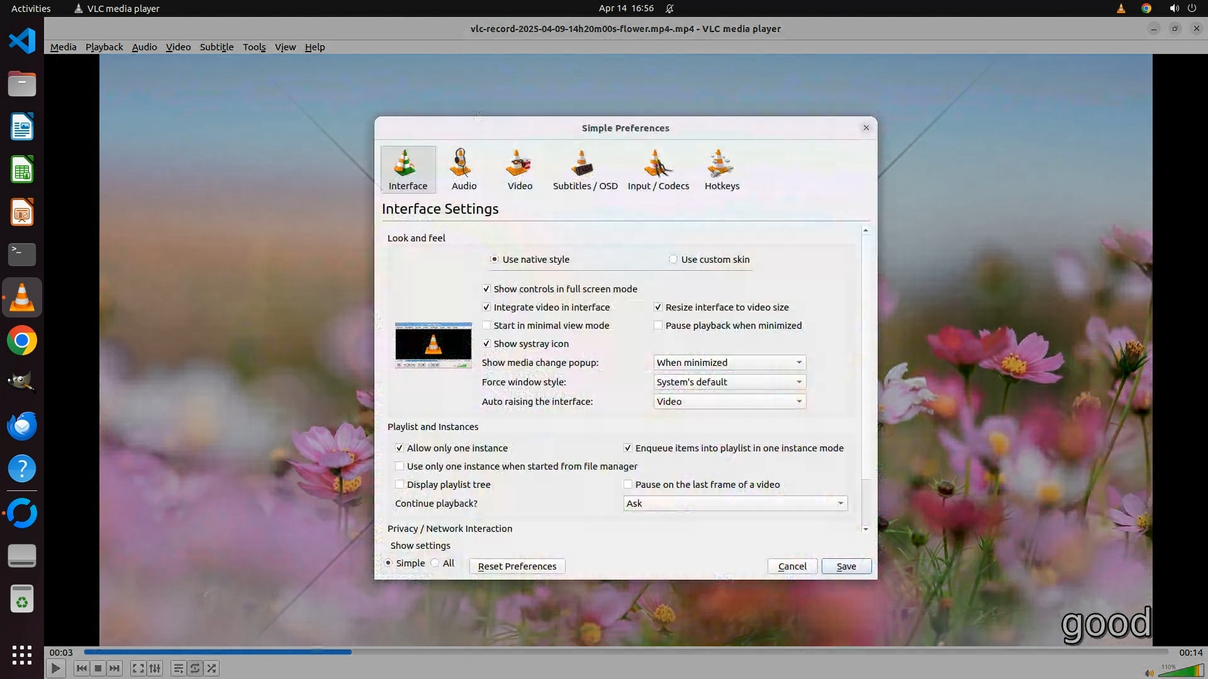This screenshot has width=1208, height=679.
Task: Click the Play button in player controls
Action: point(55,668)
